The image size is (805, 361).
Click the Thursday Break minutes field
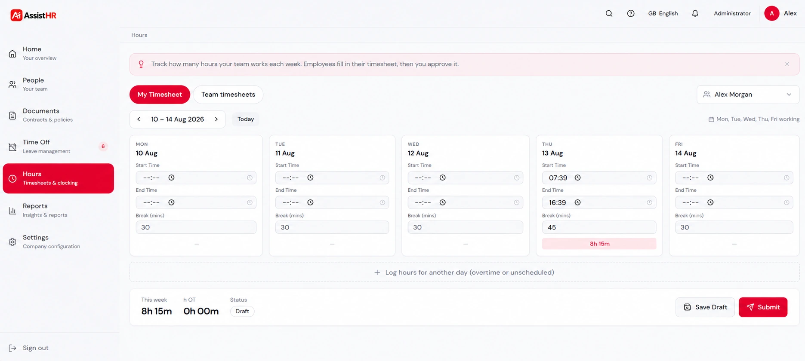click(599, 227)
